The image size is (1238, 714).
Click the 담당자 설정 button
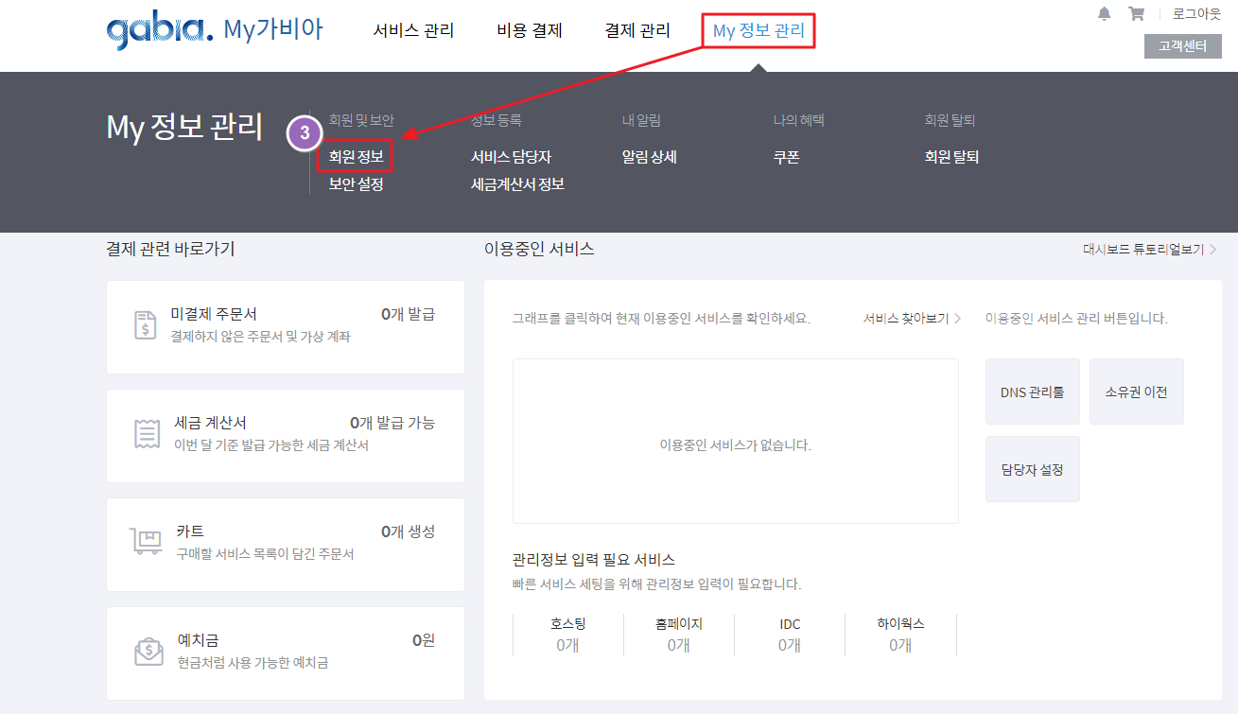click(1032, 469)
